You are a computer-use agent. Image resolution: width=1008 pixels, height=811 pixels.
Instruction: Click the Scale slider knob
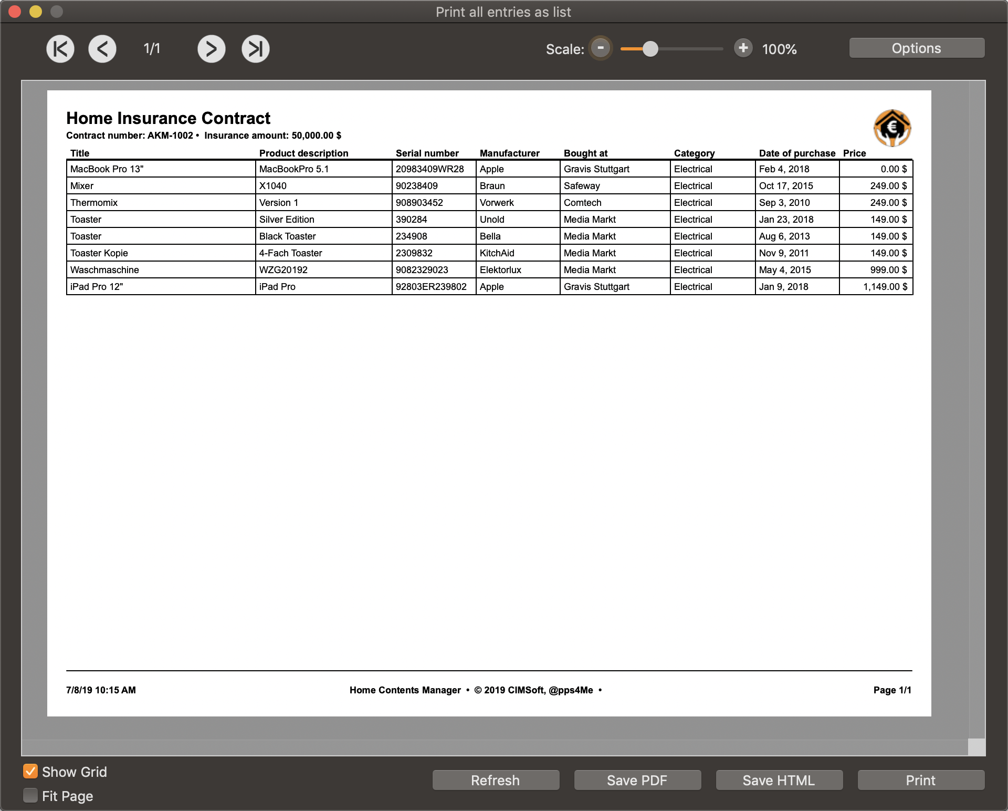click(x=650, y=49)
